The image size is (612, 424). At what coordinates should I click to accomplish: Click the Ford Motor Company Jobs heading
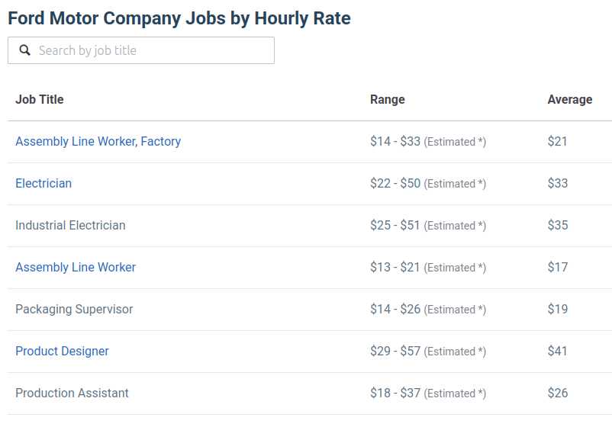tap(179, 18)
